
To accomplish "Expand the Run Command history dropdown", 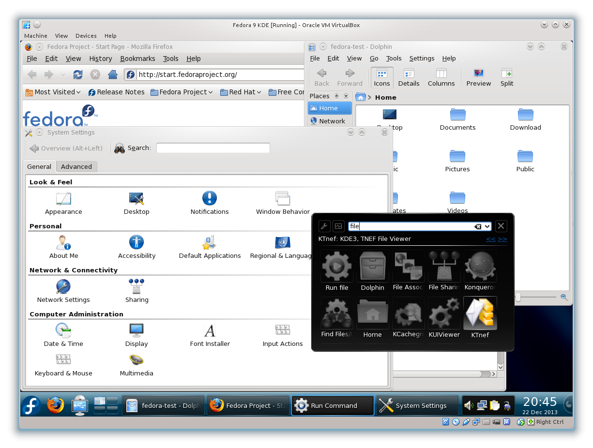I will pyautogui.click(x=487, y=226).
